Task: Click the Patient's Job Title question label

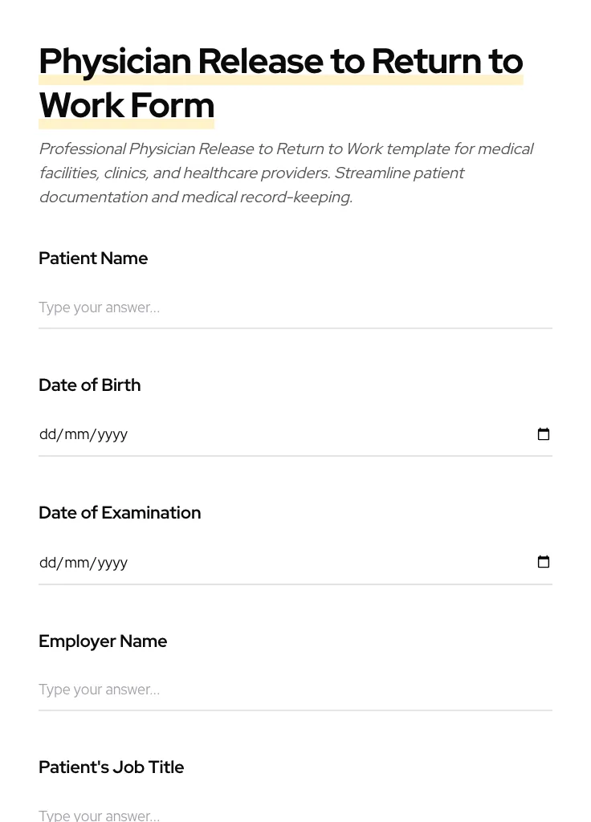Action: pyautogui.click(x=111, y=767)
